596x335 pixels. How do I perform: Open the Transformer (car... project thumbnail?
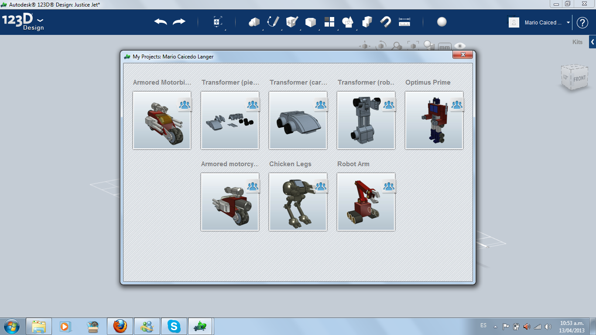[298, 120]
